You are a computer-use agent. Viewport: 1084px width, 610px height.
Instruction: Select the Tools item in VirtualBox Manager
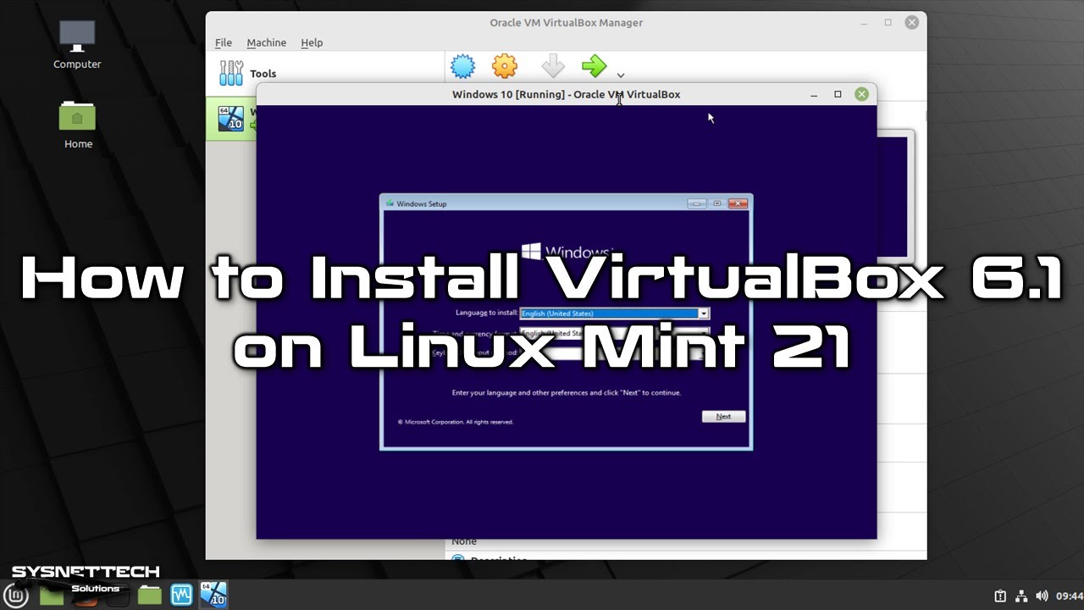326,74
